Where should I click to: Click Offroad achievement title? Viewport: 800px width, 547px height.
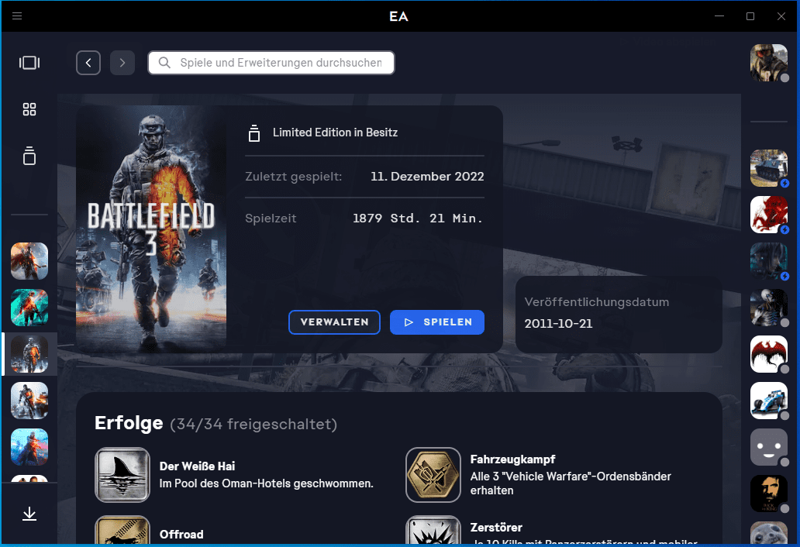click(181, 535)
